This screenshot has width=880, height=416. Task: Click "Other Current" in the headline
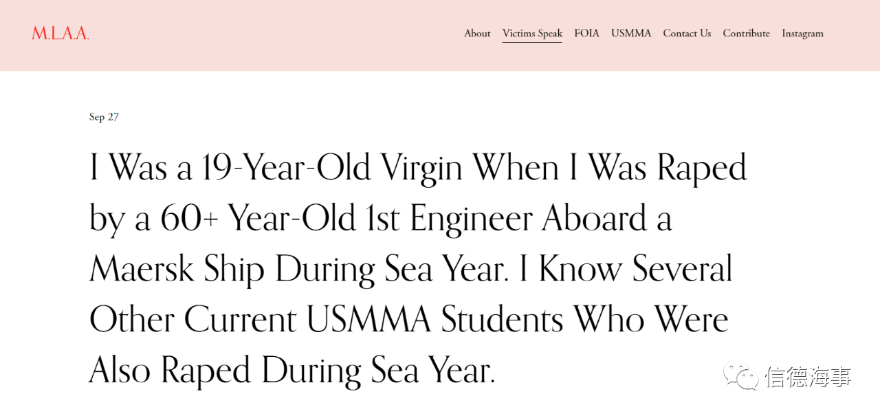click(193, 320)
